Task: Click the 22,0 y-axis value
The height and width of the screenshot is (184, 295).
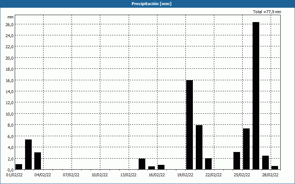Action: pos(10,47)
